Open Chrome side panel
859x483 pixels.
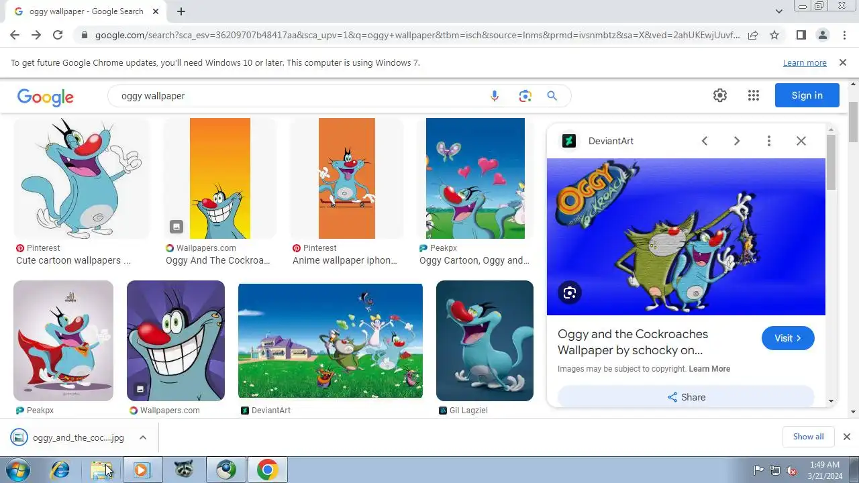pyautogui.click(x=801, y=35)
